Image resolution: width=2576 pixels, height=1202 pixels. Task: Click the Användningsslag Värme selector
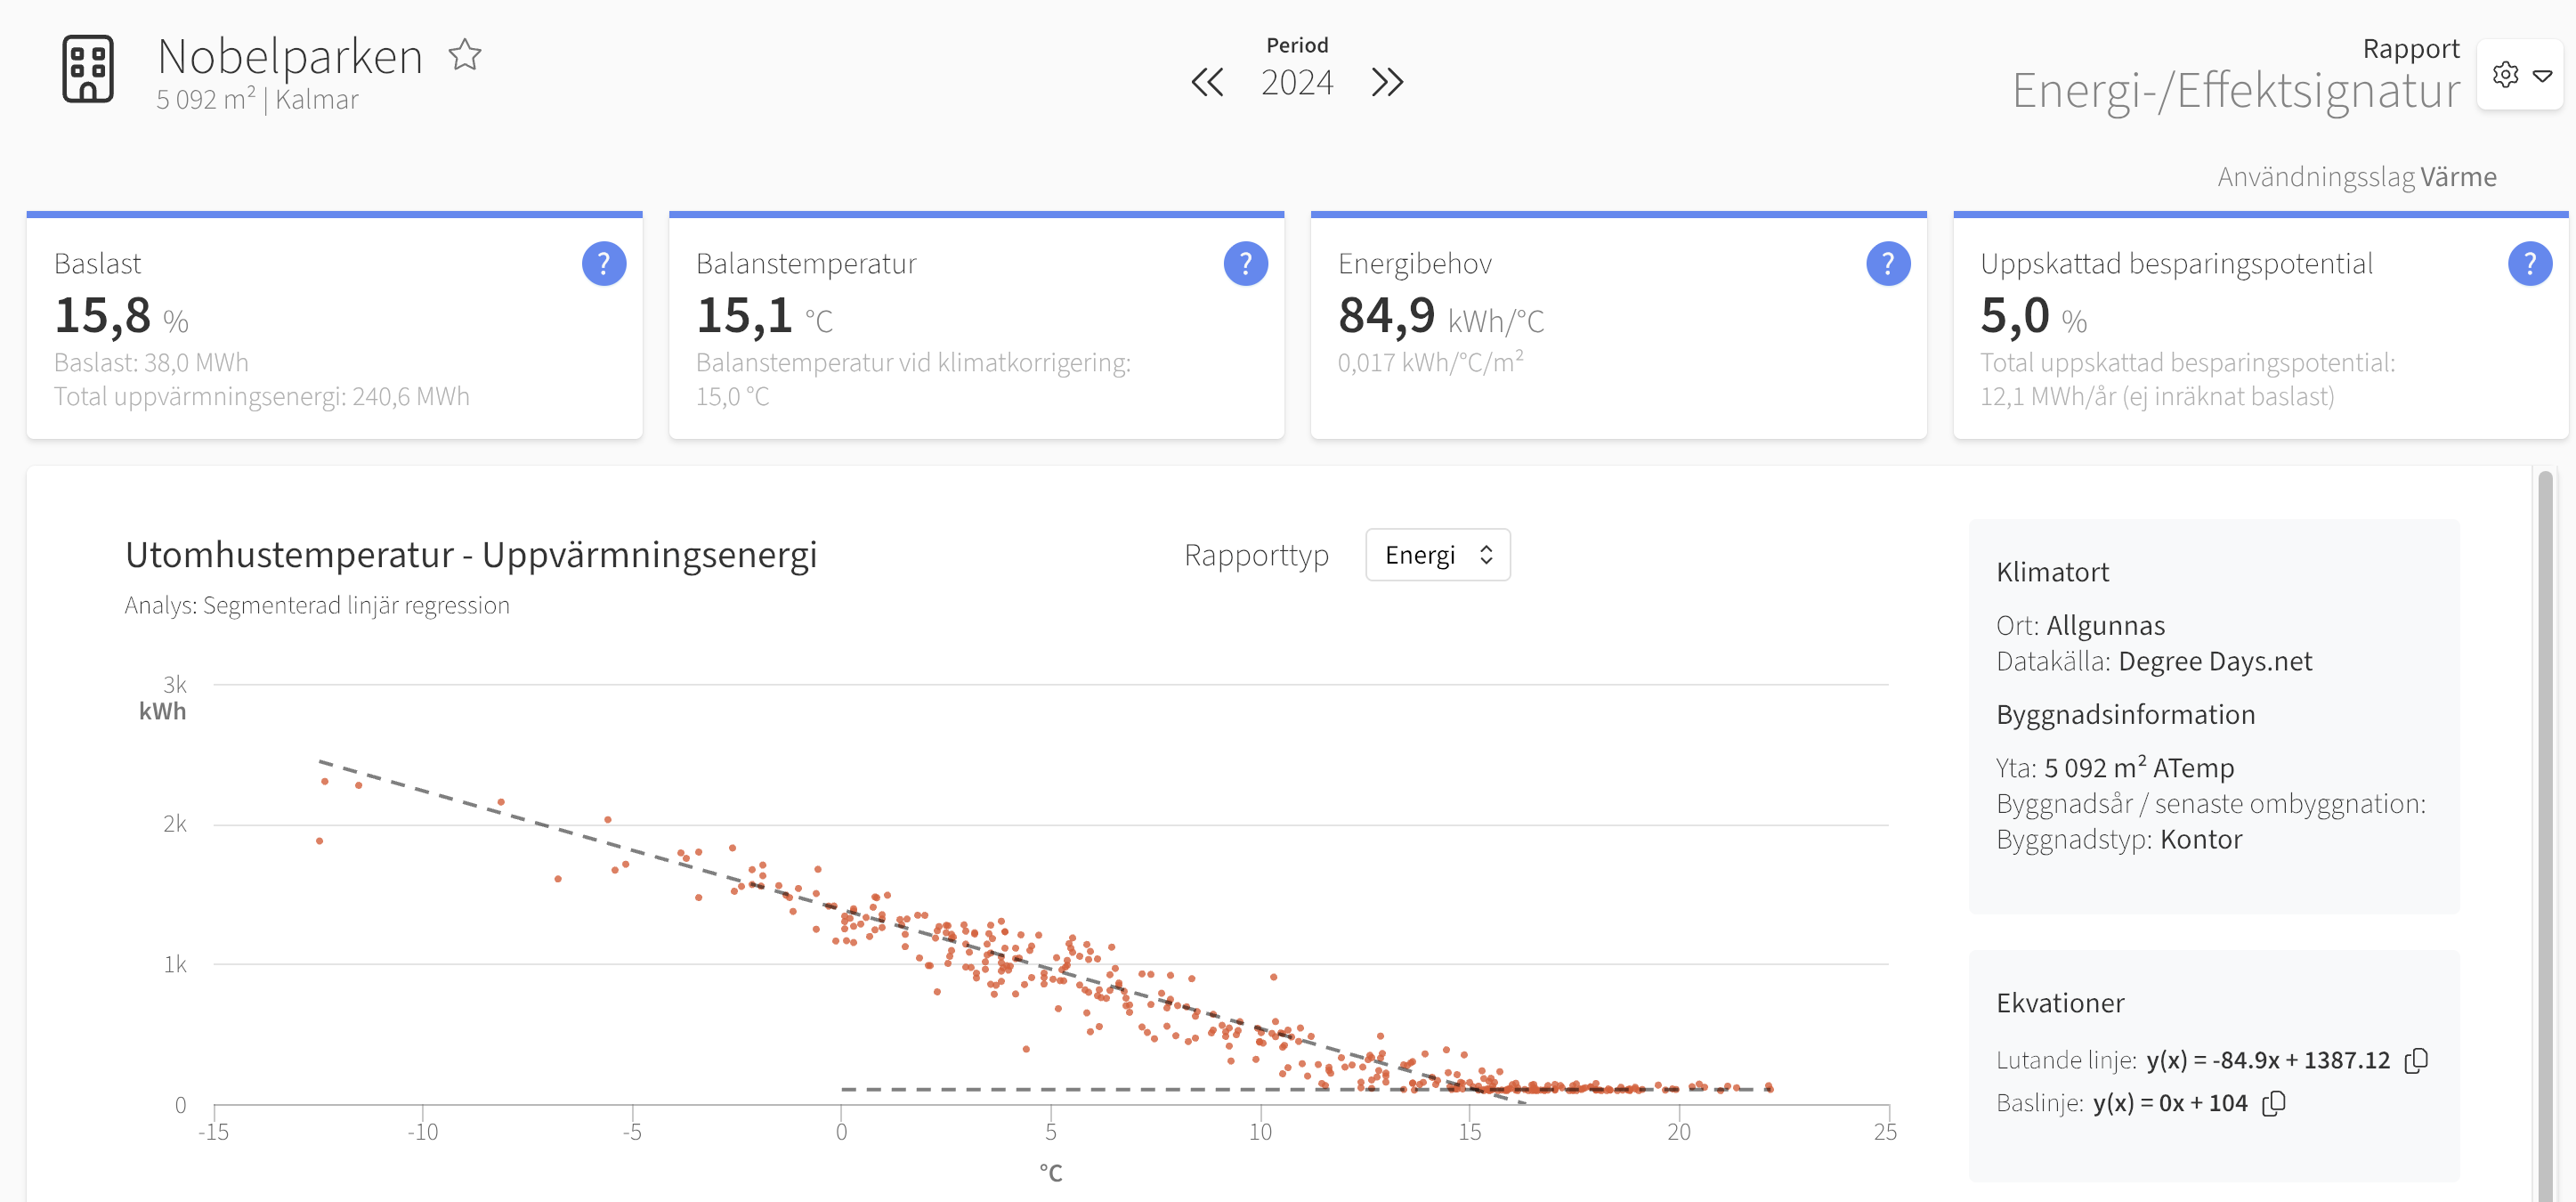(x=2357, y=177)
